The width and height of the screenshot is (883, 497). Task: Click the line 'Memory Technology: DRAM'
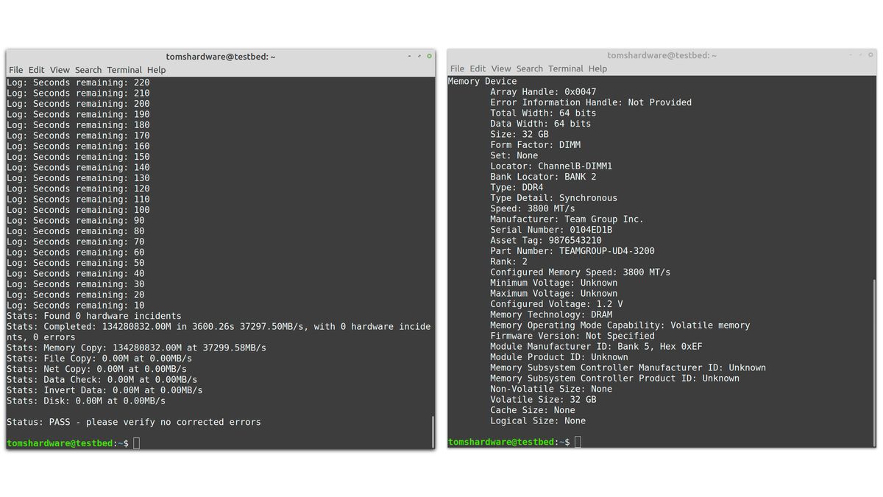click(x=551, y=314)
